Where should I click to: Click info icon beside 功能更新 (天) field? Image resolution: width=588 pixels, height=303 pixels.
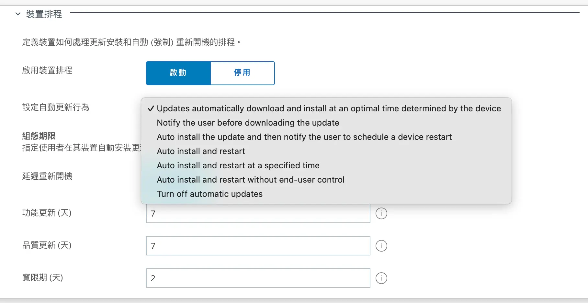click(x=381, y=213)
